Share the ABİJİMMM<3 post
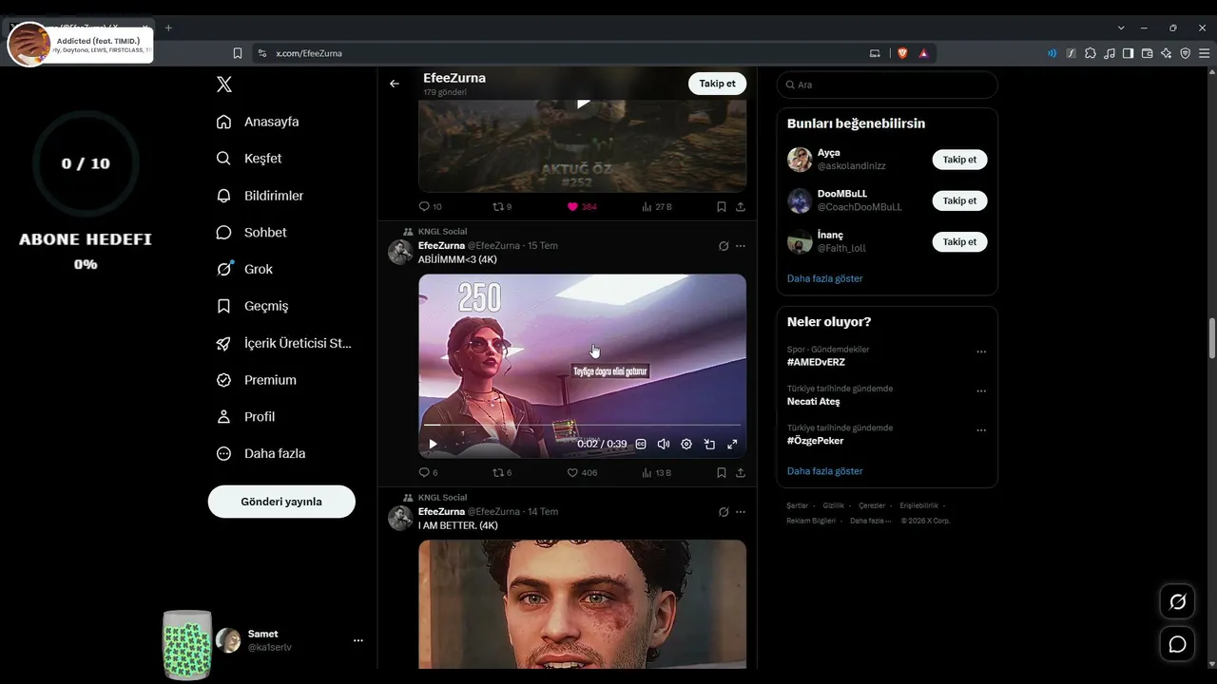1217x684 pixels. pyautogui.click(x=741, y=472)
